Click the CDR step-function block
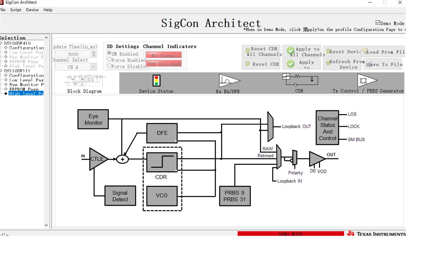 162,163
